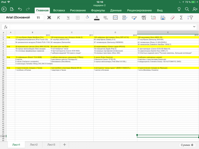Image resolution: width=199 pixels, height=149 pixels.
Task: Choose the font color A
Action: 97,18
